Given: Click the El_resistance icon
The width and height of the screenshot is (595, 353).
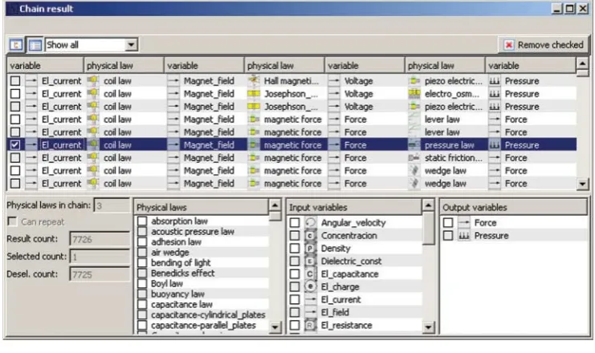Looking at the screenshot, I should click(x=311, y=325).
